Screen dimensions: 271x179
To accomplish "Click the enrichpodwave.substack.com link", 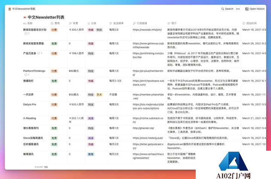I will click(x=148, y=83).
